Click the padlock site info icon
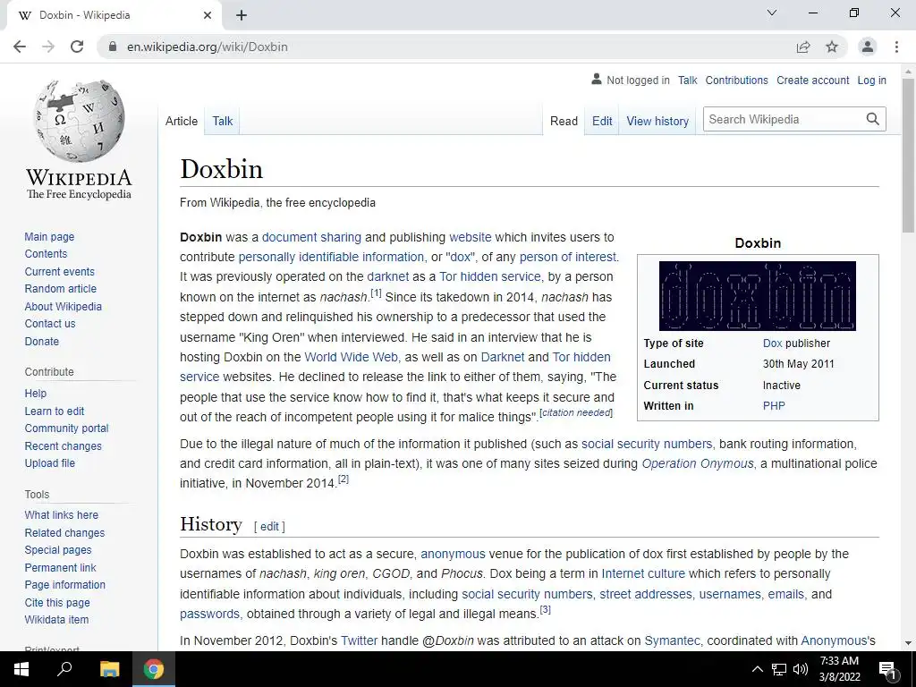This screenshot has width=916, height=687. (x=113, y=47)
